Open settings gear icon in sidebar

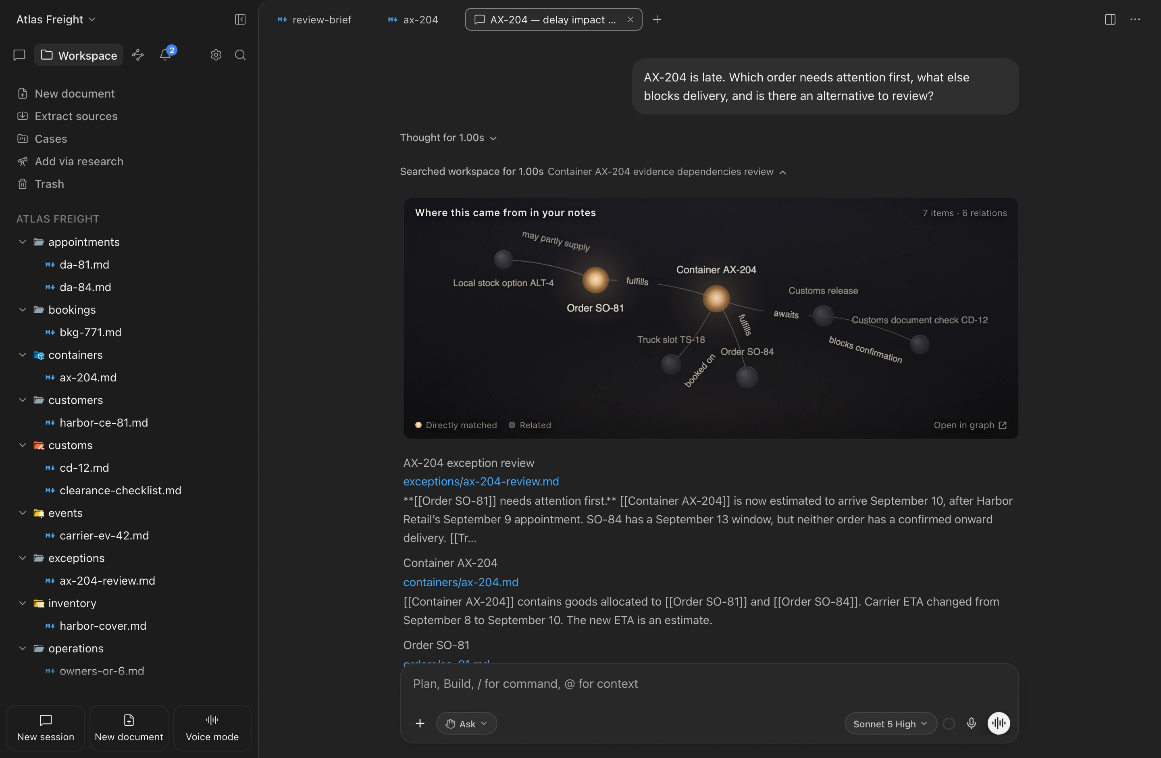coord(216,55)
